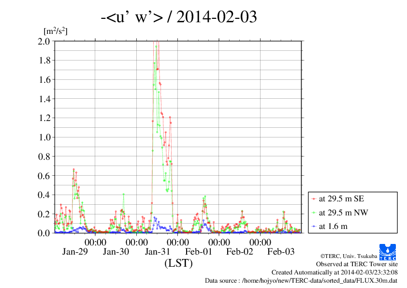Viewport: 407px width, 288px height.
Task: Click the '00:00' label above Jan-29
Action: (95, 242)
